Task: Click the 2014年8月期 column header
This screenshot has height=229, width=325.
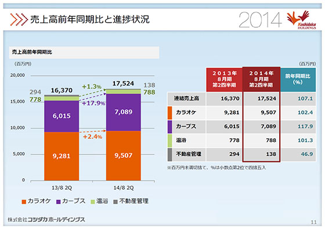Action: [x=261, y=79]
